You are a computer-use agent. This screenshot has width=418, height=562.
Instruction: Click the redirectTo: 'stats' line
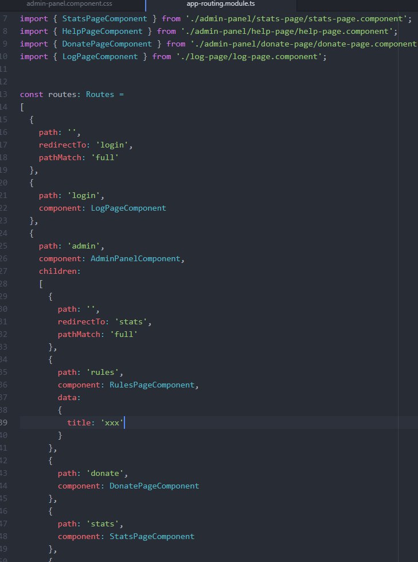(x=105, y=321)
